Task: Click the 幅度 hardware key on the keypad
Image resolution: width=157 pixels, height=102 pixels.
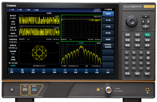Action: (127, 45)
